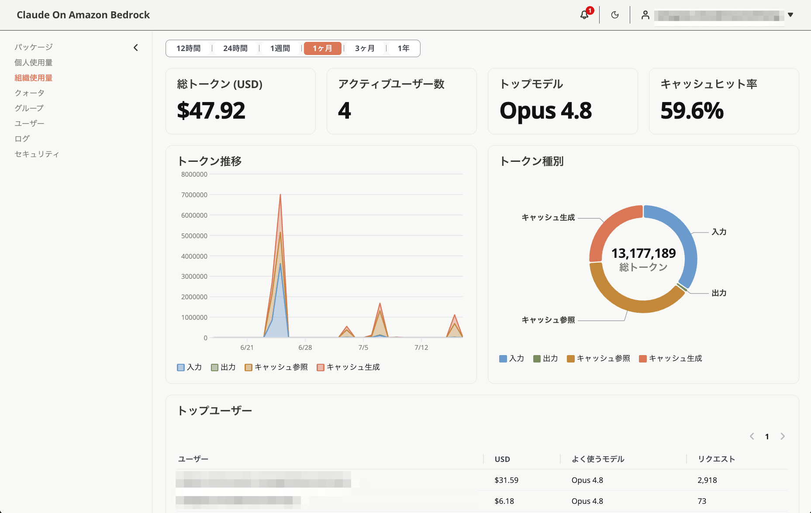This screenshot has width=811, height=513.
Task: Open the notifications bell
Action: pos(584,15)
